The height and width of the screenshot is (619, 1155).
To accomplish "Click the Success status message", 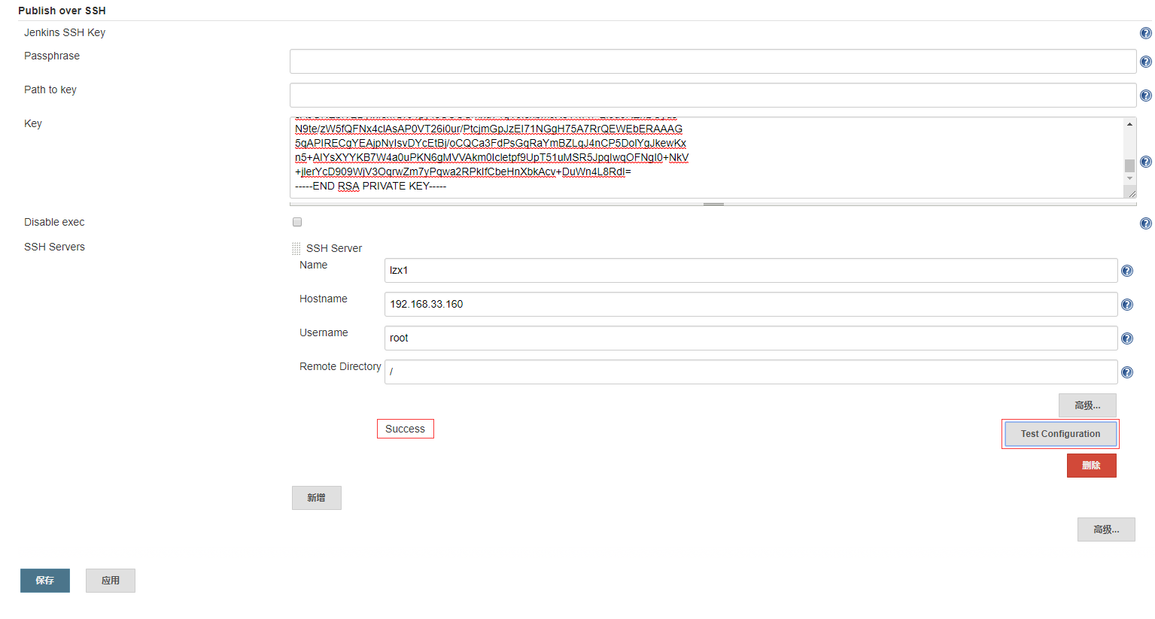I will pos(405,429).
